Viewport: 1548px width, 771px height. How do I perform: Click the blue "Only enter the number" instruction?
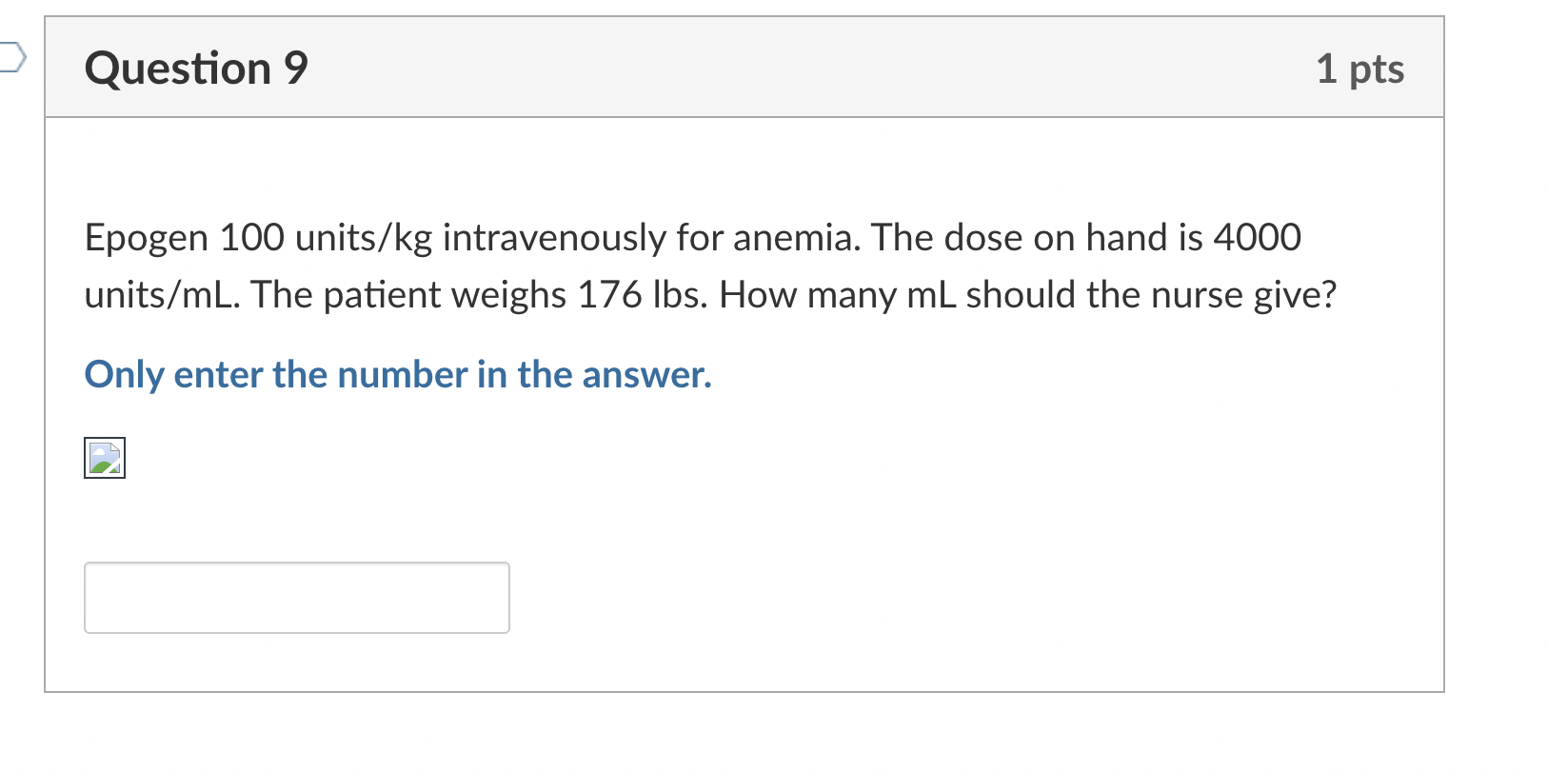398,375
